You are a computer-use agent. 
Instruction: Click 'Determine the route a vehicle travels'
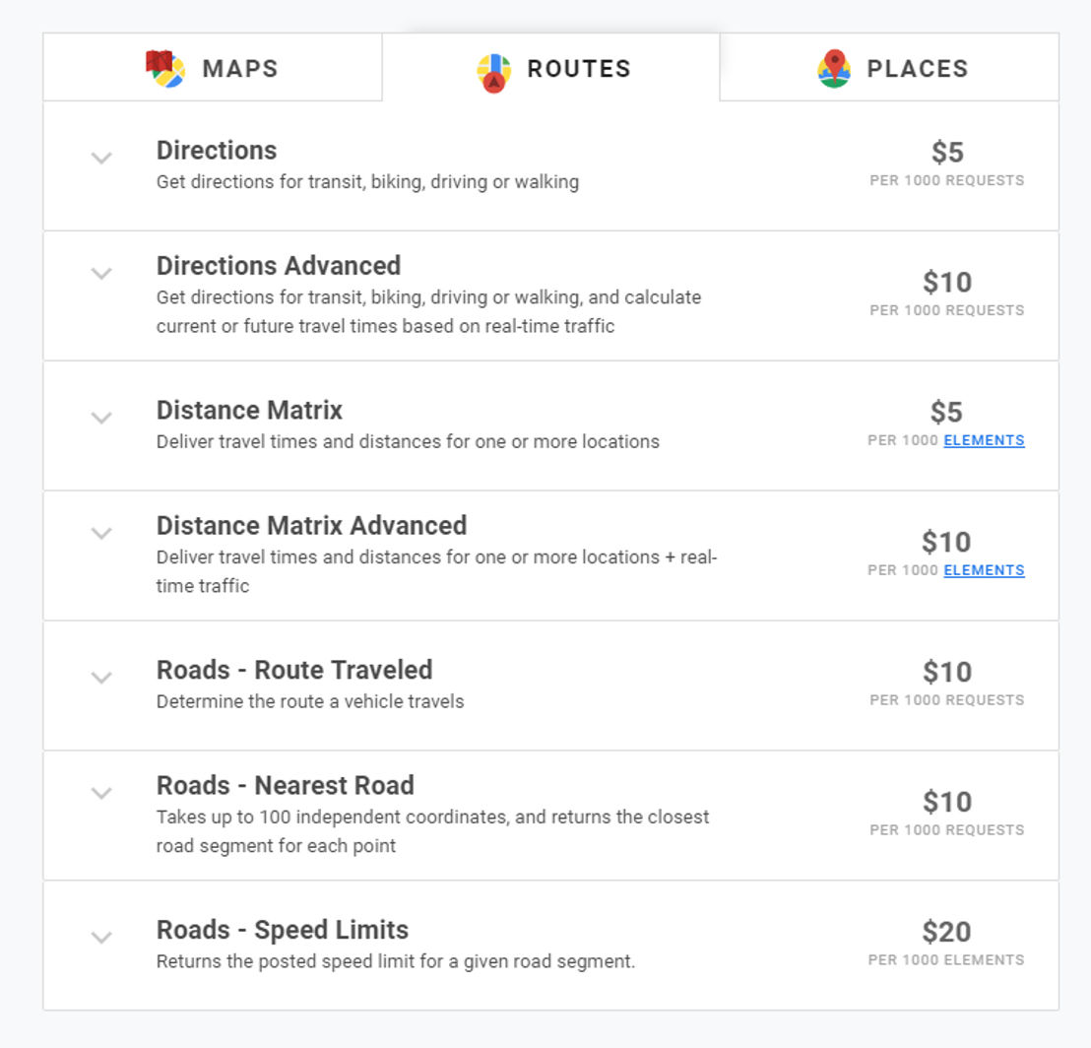[x=310, y=701]
